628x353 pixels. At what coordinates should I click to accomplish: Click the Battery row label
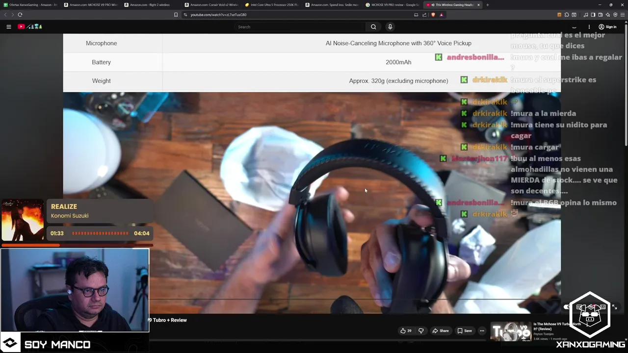click(x=102, y=62)
